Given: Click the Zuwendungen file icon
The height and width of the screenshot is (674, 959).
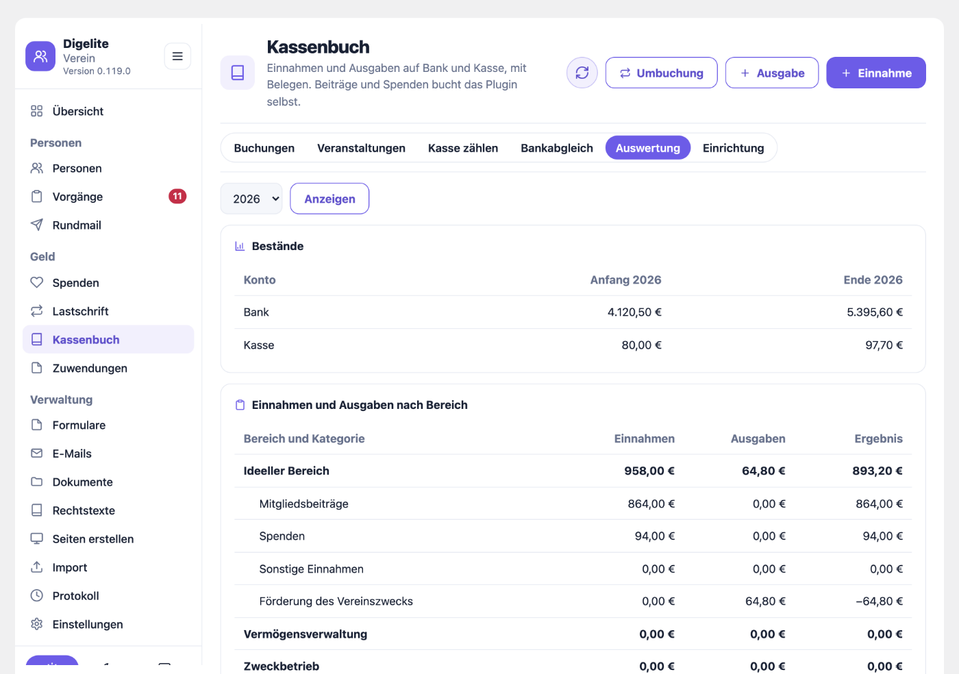Looking at the screenshot, I should click(x=37, y=368).
